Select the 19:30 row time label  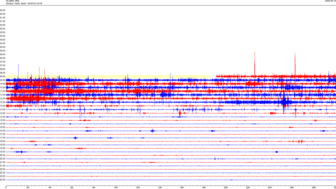click(x=2, y=152)
